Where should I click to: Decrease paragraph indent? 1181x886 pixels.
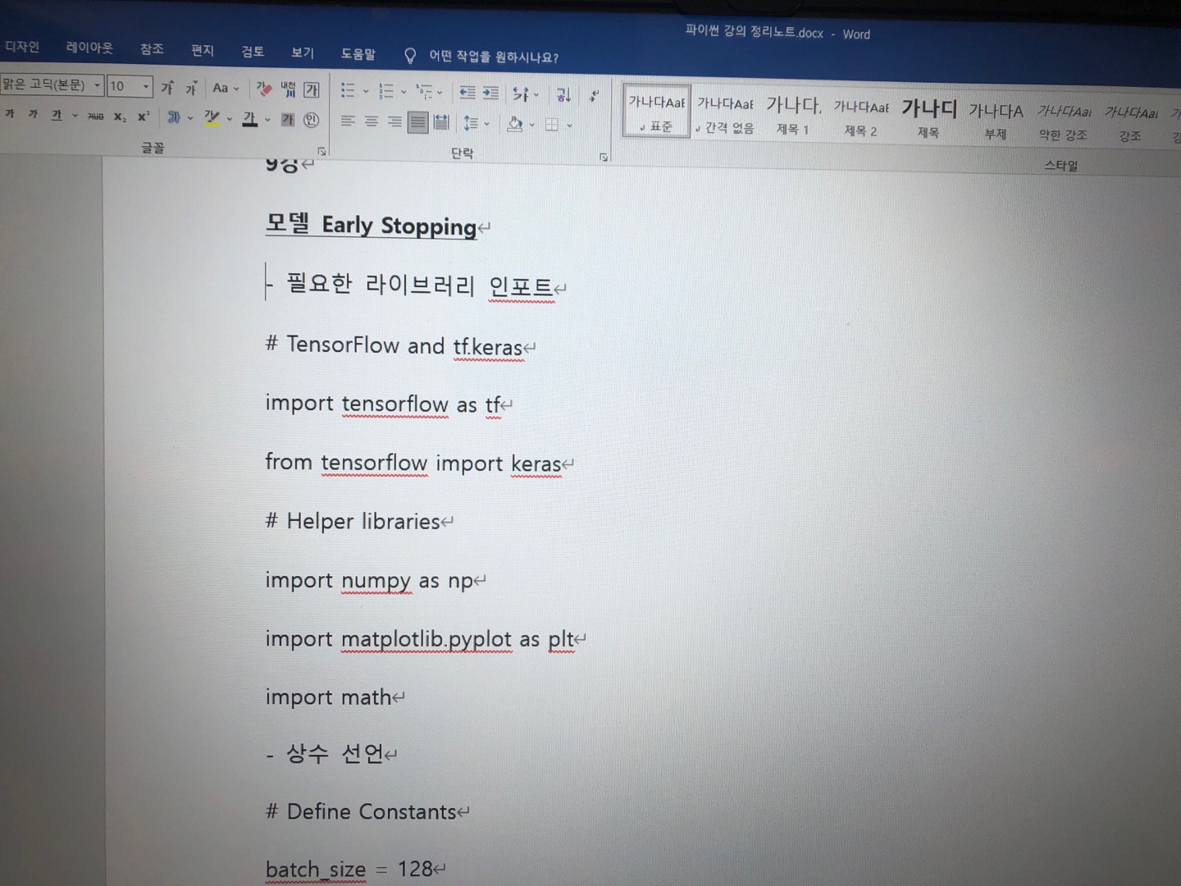[x=467, y=93]
